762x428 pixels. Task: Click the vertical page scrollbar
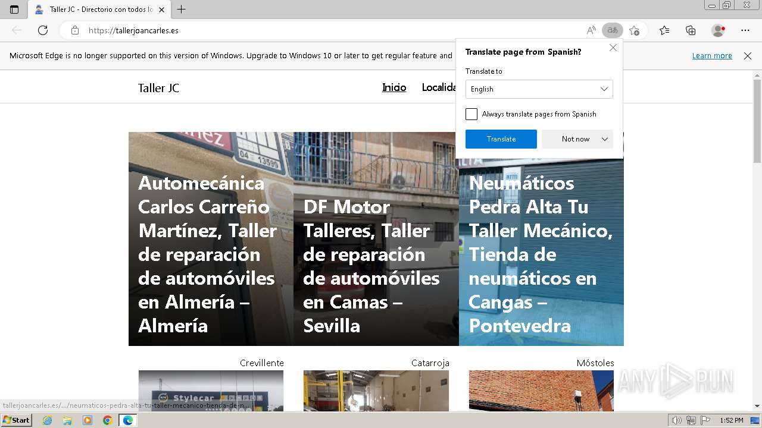757,122
